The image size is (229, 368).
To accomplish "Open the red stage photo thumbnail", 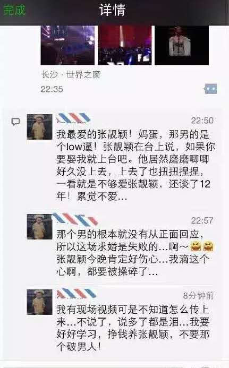I will pyautogui.click(x=125, y=45).
